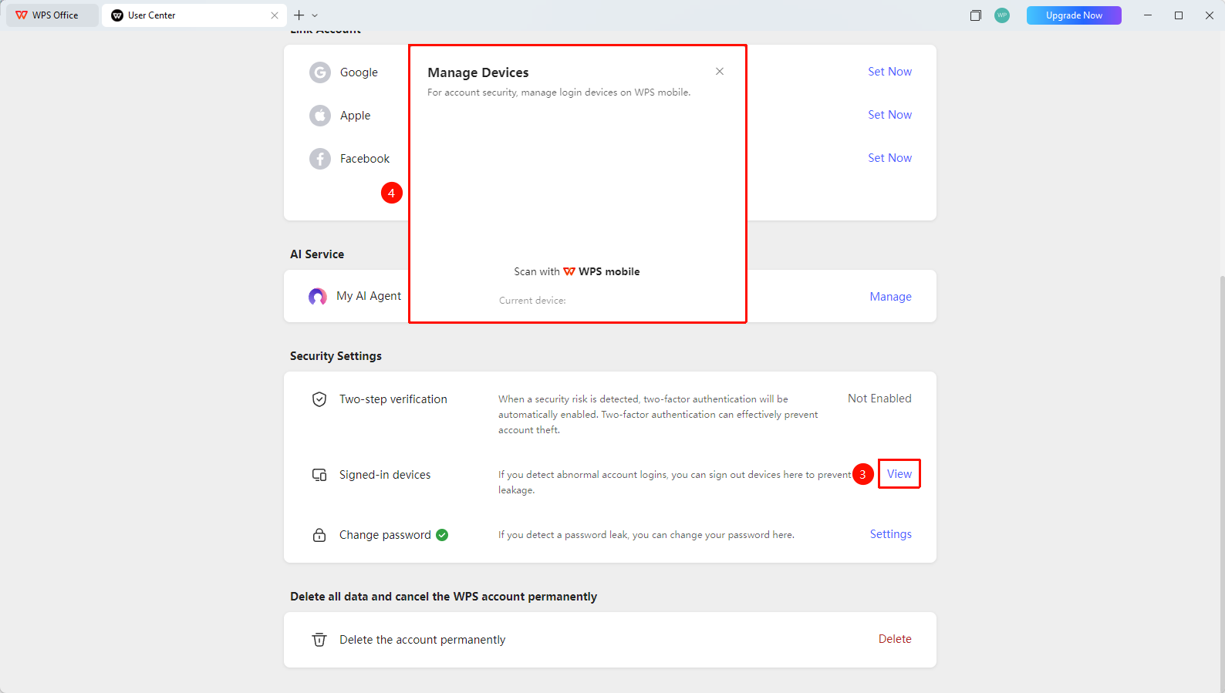Click View for Signed-in devices
This screenshot has height=693, width=1225.
pos(899,474)
